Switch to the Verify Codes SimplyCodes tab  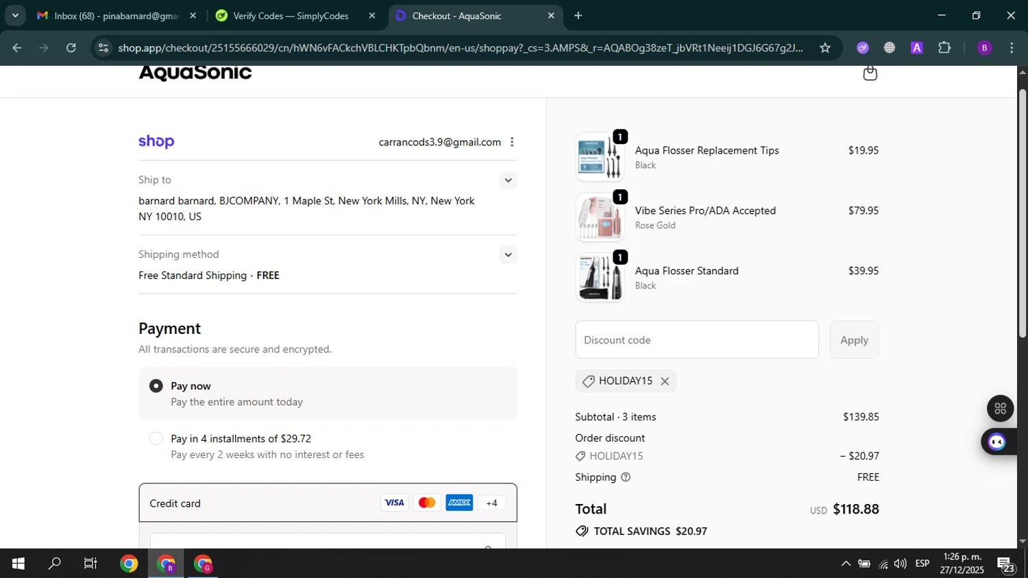tap(295, 15)
